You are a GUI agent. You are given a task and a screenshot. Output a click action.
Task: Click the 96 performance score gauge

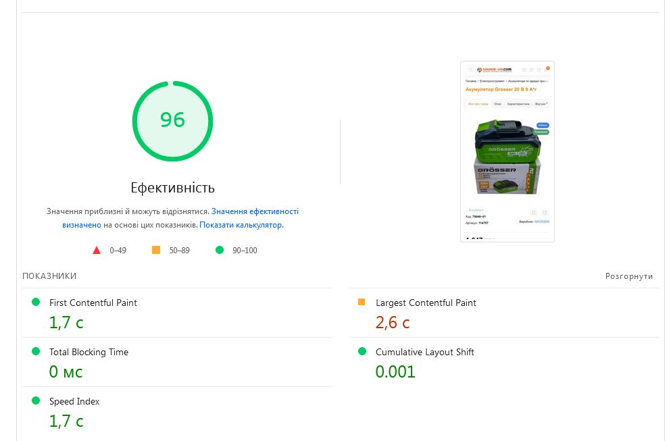point(172,120)
